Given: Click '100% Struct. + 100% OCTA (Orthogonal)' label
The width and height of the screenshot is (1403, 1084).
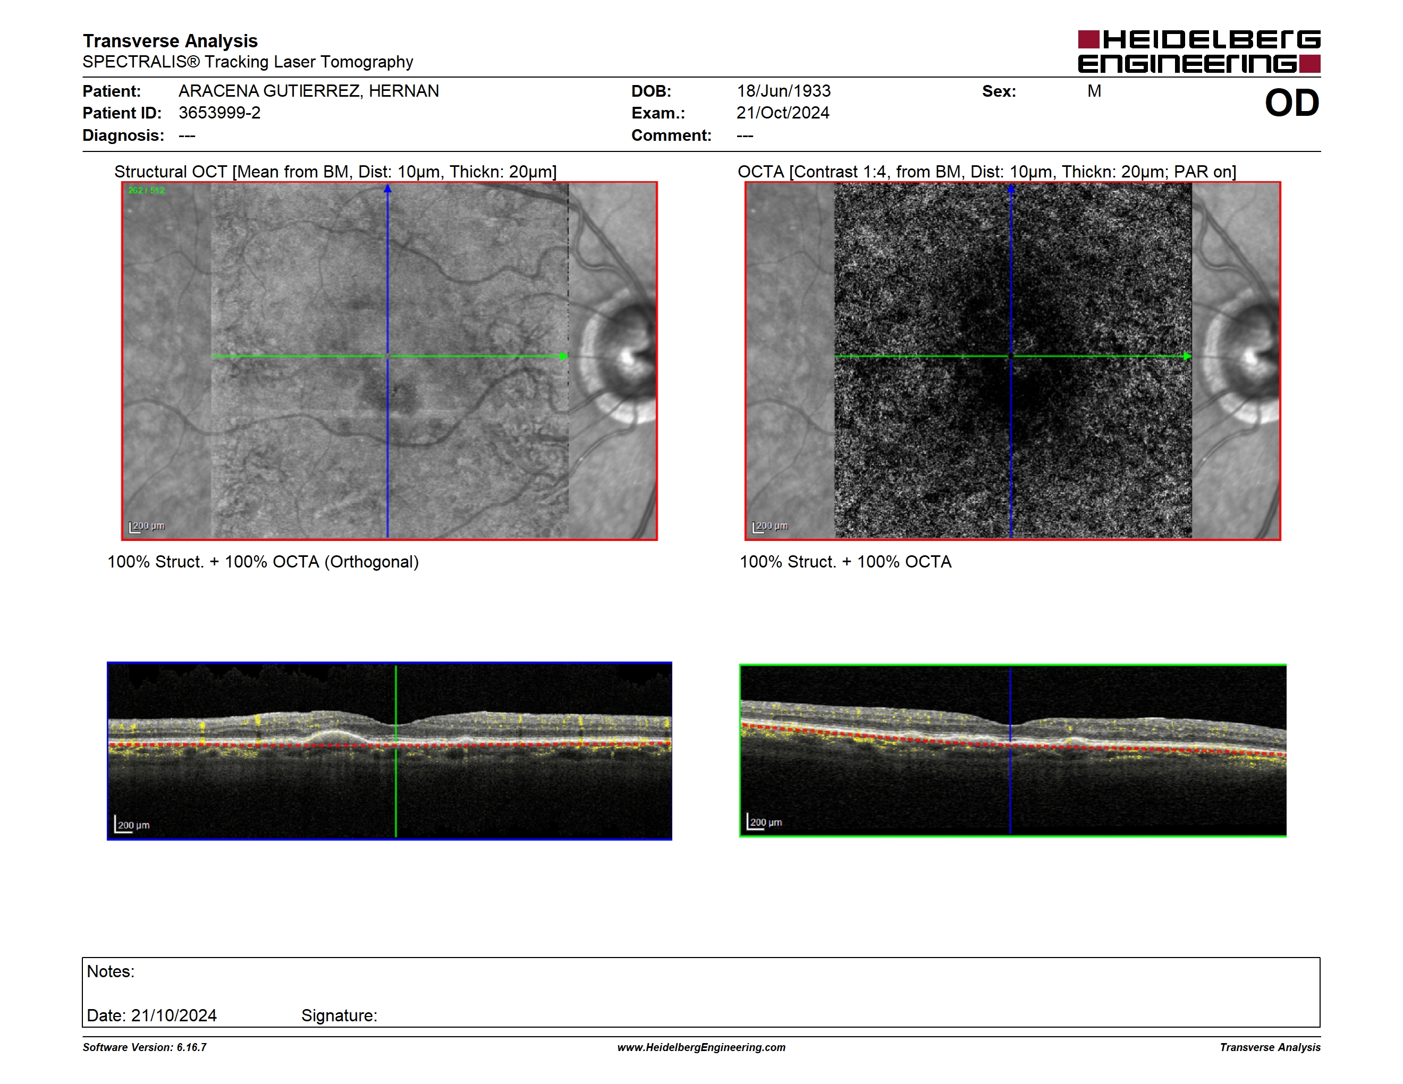Looking at the screenshot, I should pos(263,562).
